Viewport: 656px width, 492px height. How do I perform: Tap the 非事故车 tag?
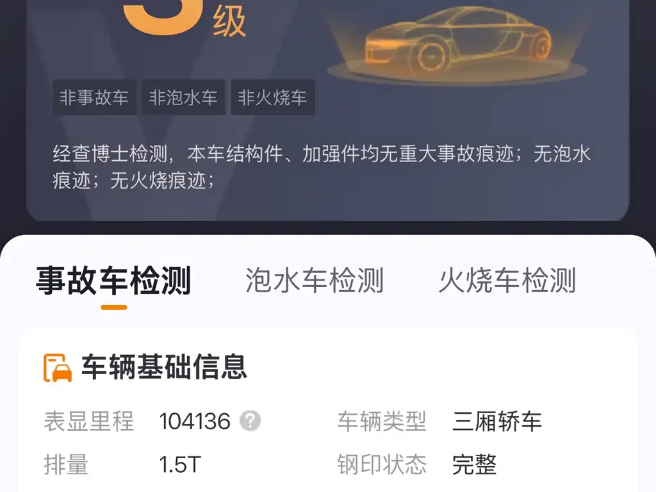click(x=94, y=97)
